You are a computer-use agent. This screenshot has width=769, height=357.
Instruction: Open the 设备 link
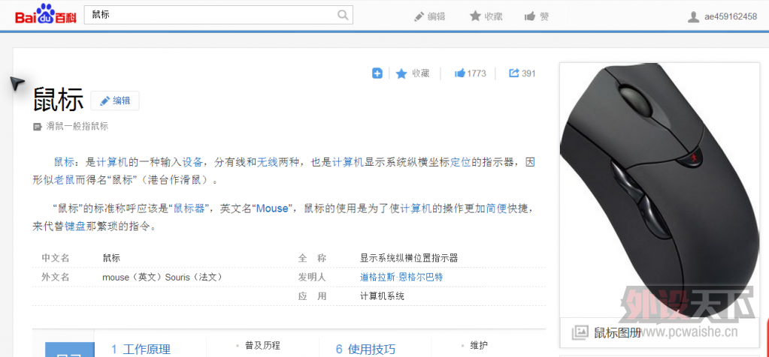[x=192, y=162]
